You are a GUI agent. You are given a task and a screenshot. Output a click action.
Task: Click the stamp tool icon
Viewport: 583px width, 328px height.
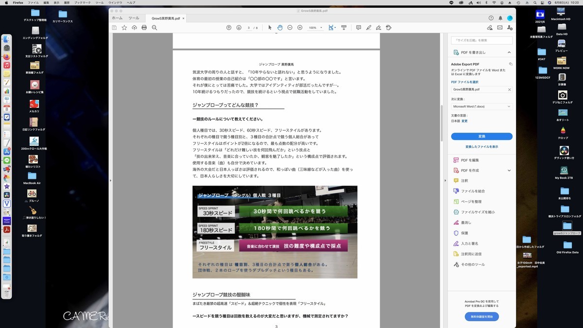pyautogui.click(x=389, y=28)
